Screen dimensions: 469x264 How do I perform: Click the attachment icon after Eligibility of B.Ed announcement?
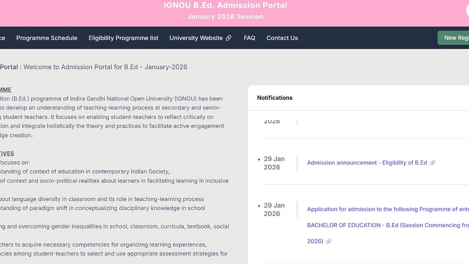click(433, 163)
